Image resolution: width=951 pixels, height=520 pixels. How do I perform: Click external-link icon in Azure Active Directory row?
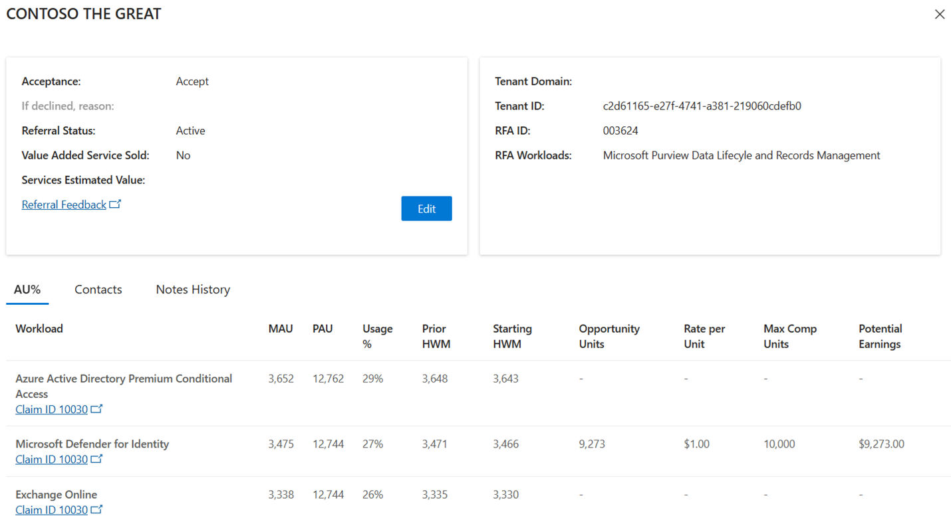[96, 408]
